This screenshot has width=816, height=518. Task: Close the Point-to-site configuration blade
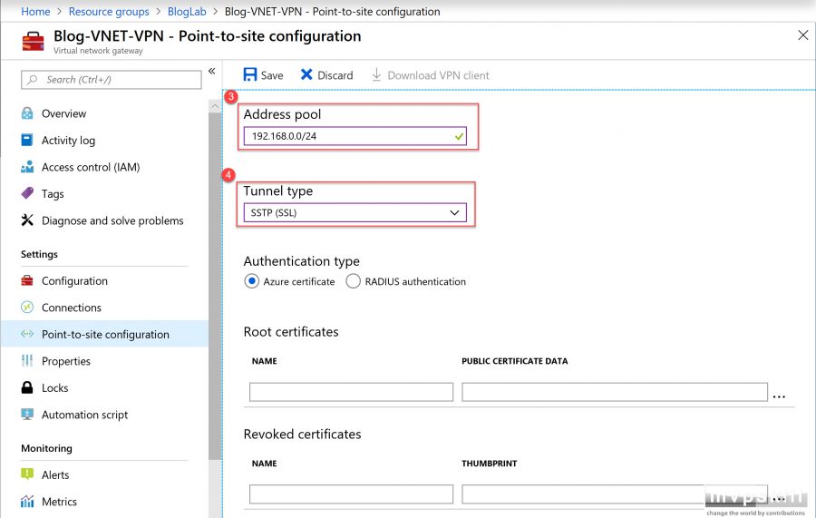(803, 34)
